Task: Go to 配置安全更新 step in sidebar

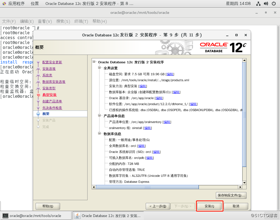Action: [x=52, y=62]
